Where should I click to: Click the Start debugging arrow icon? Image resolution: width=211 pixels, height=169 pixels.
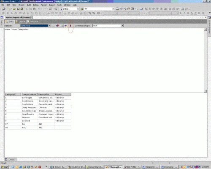coord(61,9)
